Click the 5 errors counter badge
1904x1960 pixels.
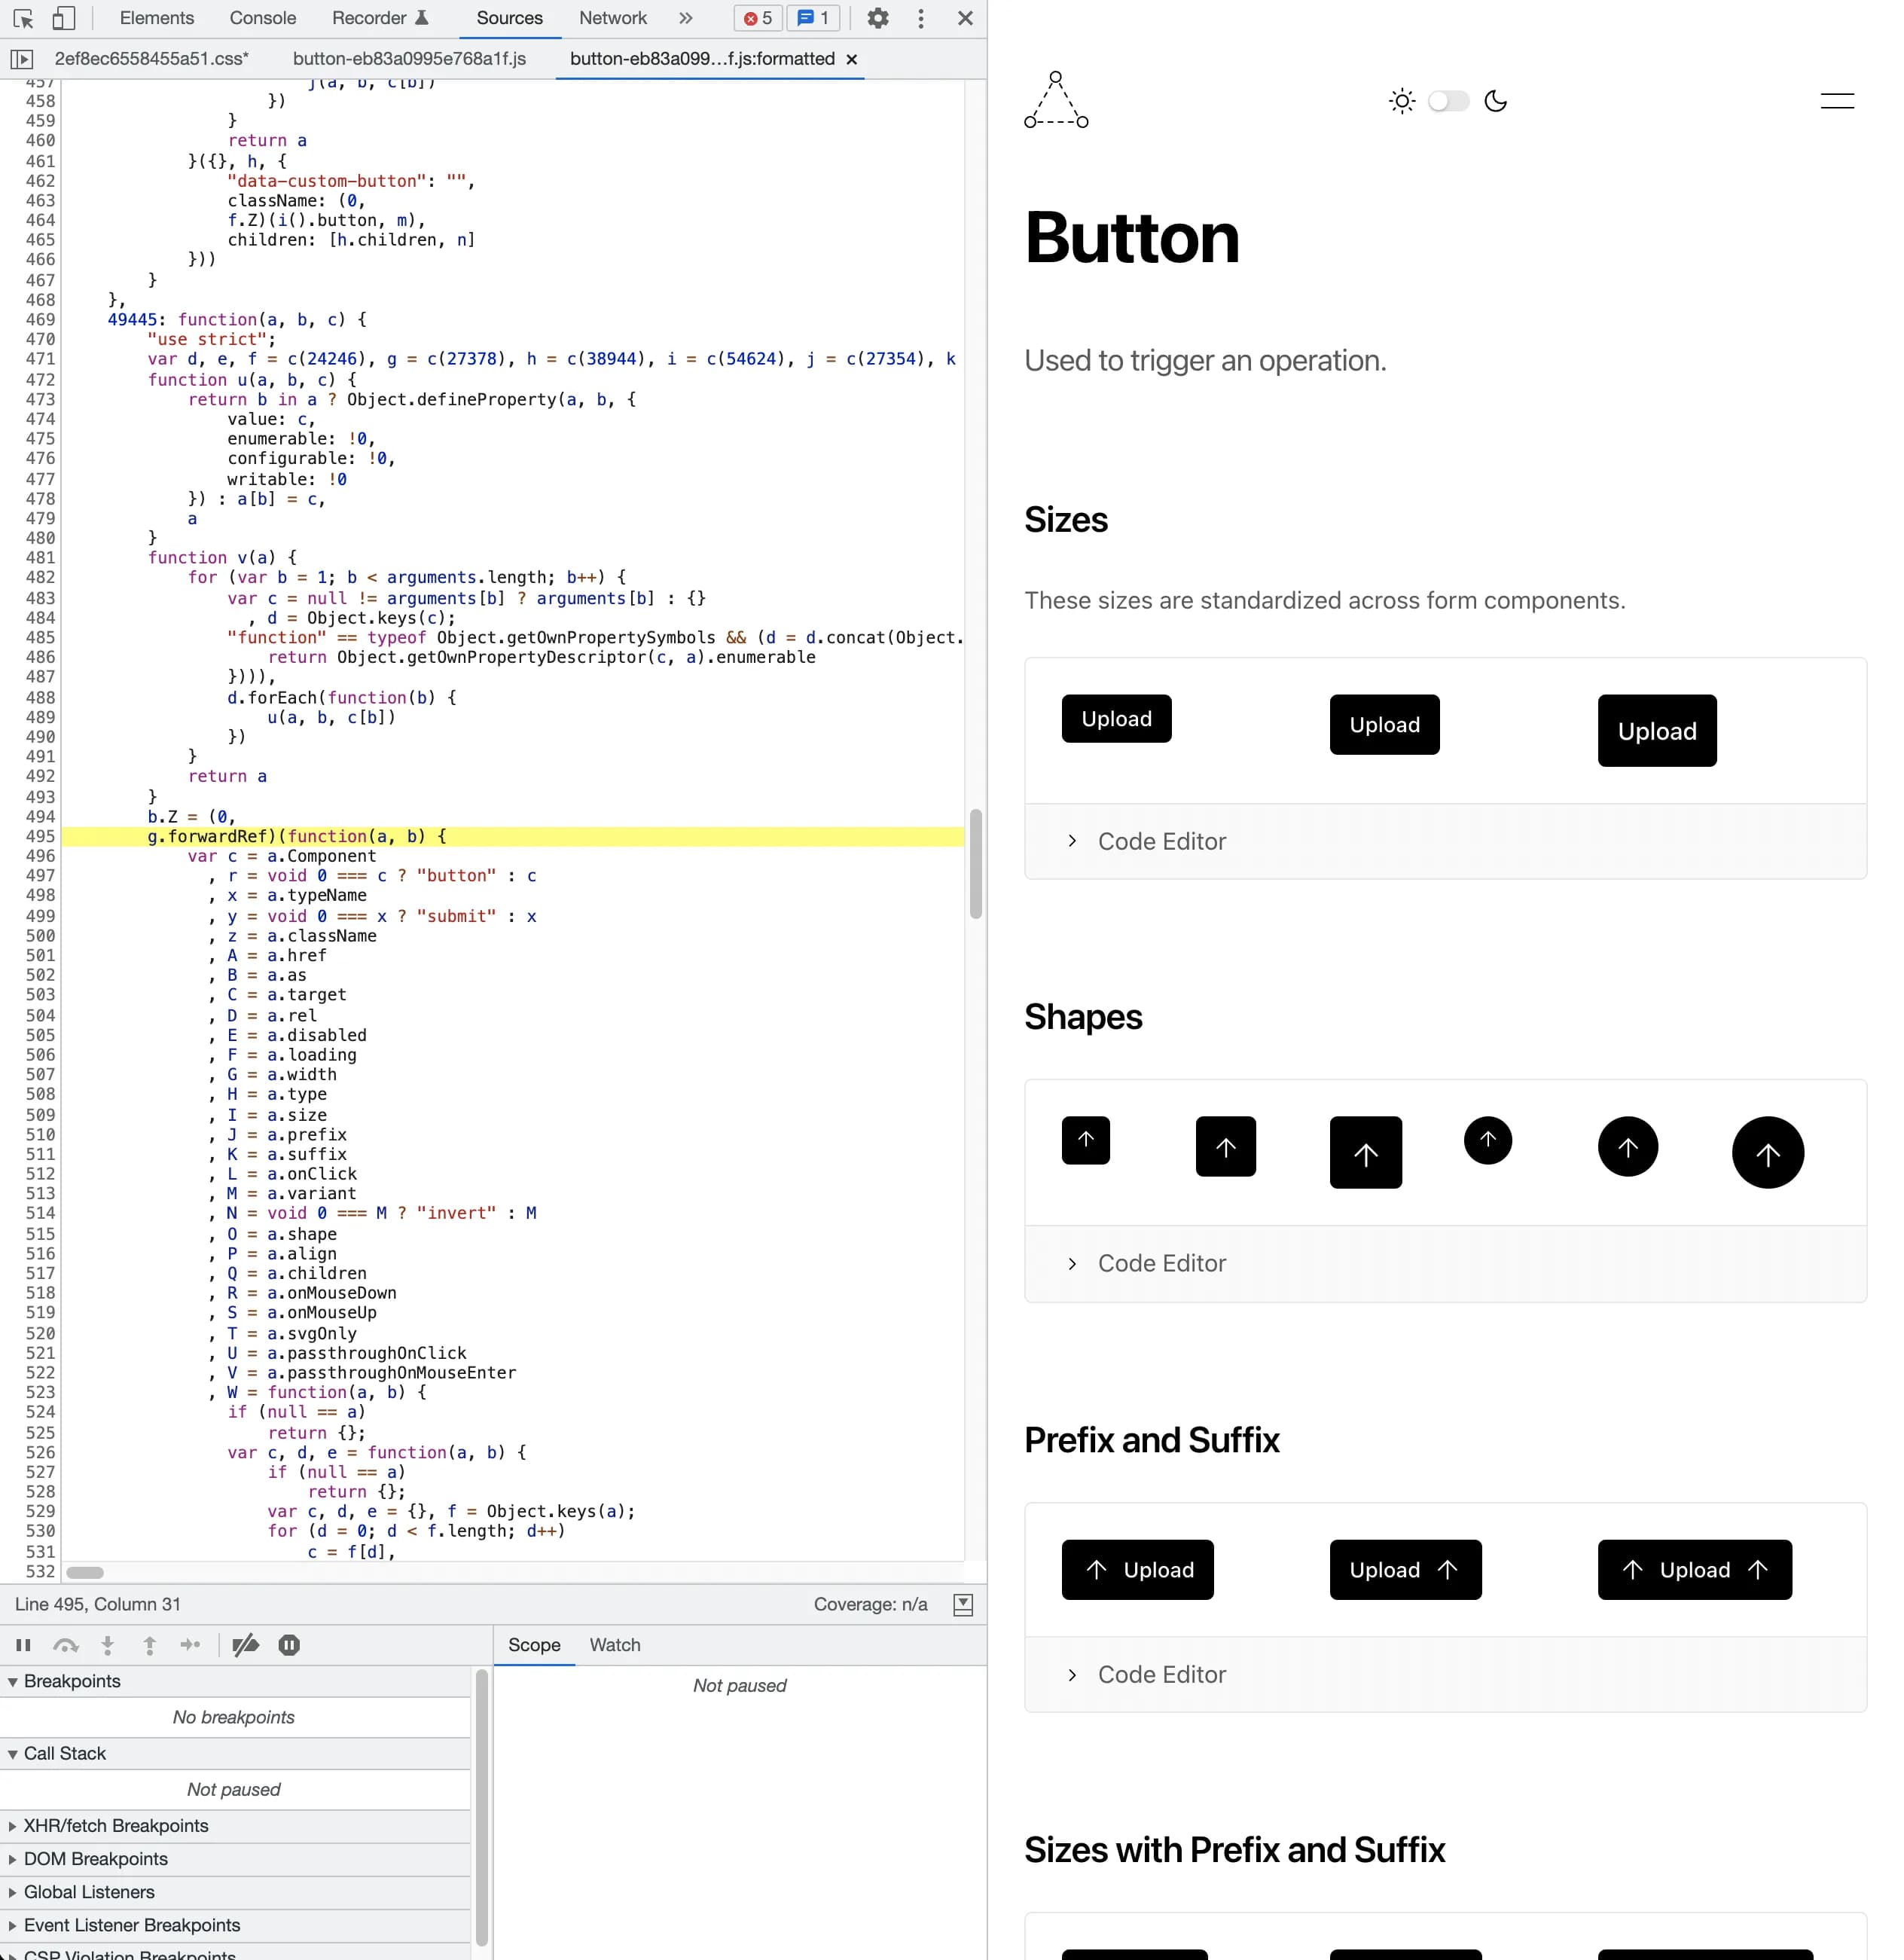pos(758,18)
